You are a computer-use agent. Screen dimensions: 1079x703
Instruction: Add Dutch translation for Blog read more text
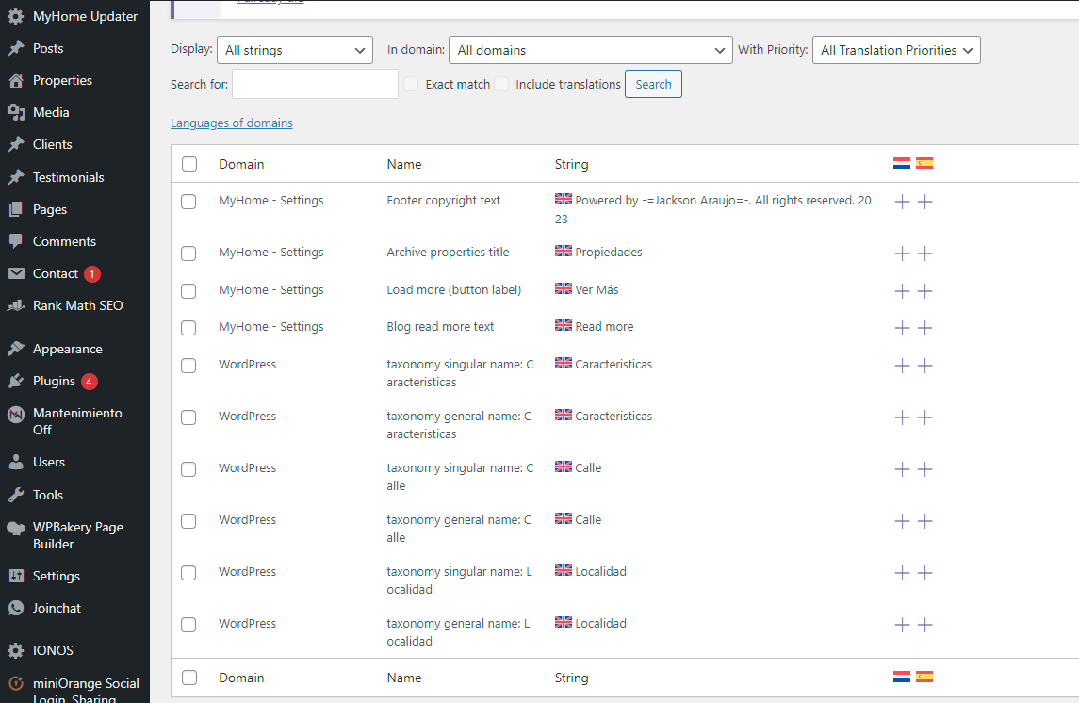(x=902, y=327)
